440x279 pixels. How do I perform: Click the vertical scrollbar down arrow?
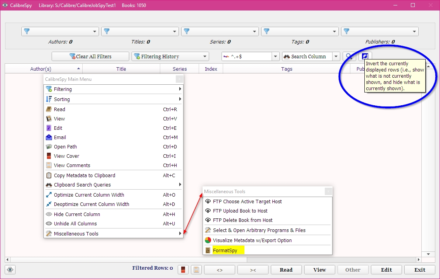pos(428,254)
